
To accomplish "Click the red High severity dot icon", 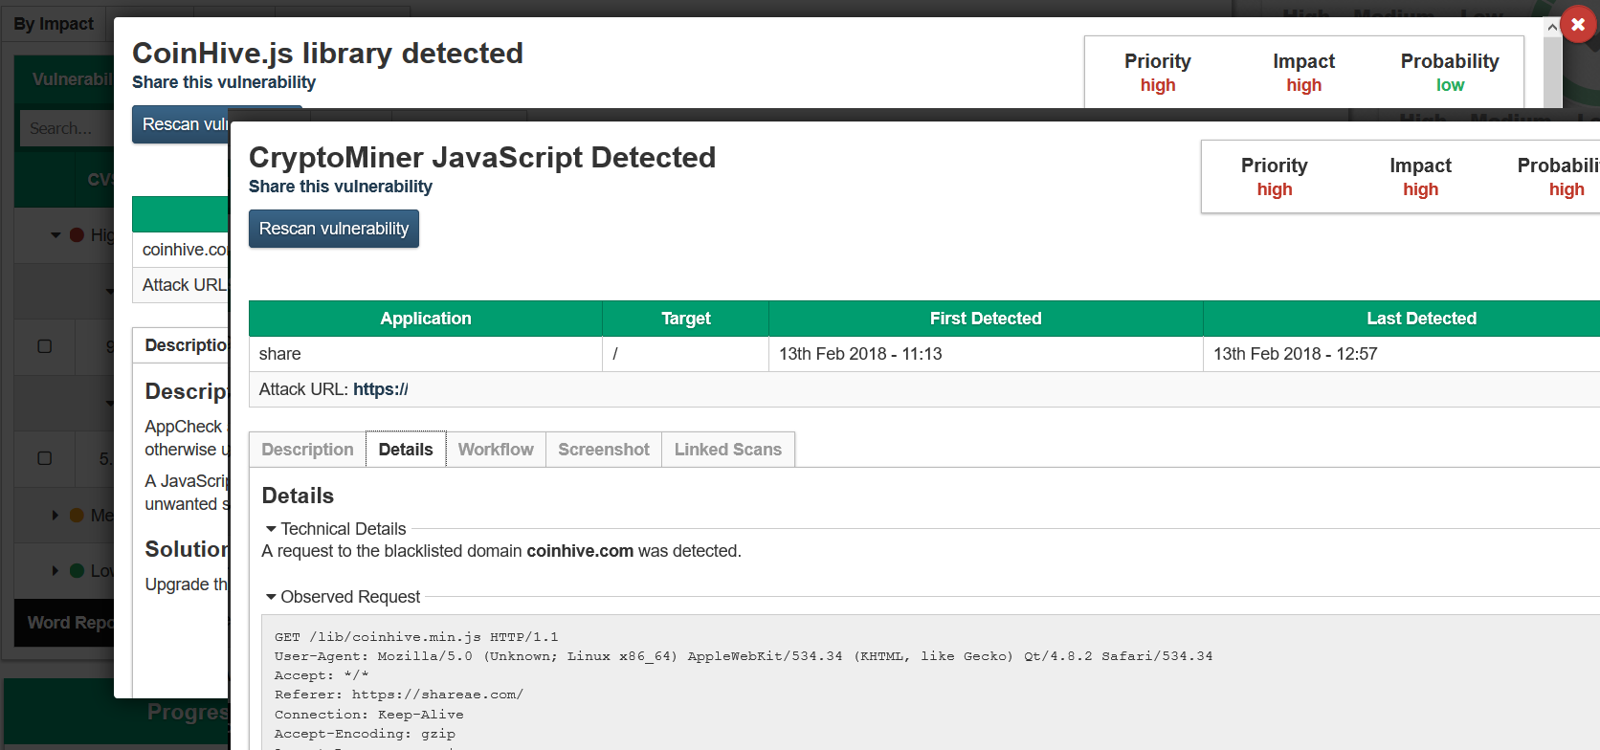I will [77, 235].
